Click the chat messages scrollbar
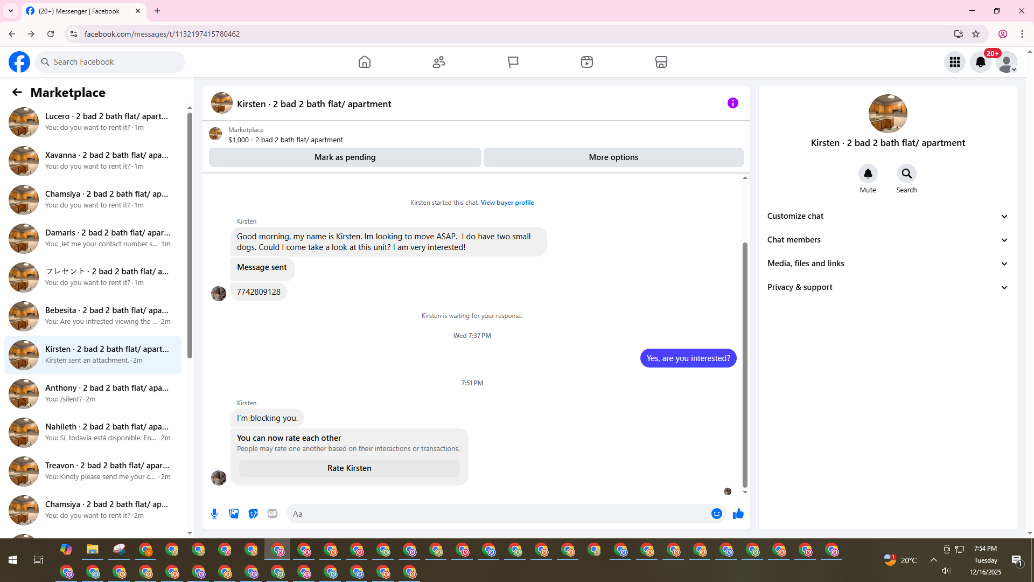Image resolution: width=1034 pixels, height=582 pixels. [x=745, y=365]
